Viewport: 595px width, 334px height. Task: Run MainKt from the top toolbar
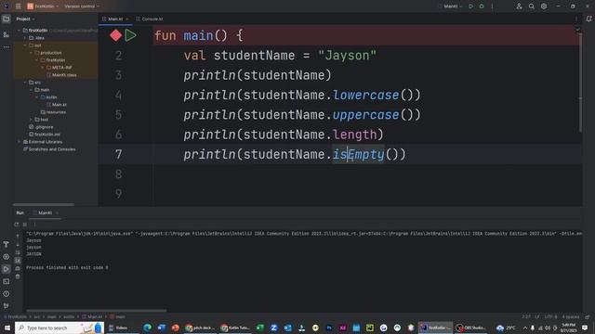(x=471, y=6)
